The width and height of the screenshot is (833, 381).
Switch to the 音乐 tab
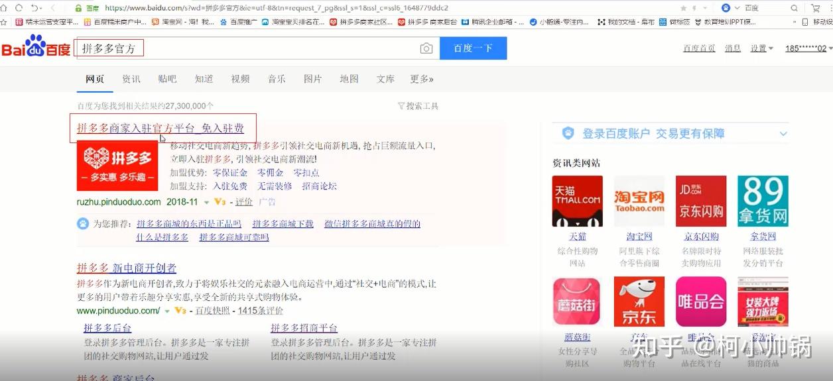277,79
